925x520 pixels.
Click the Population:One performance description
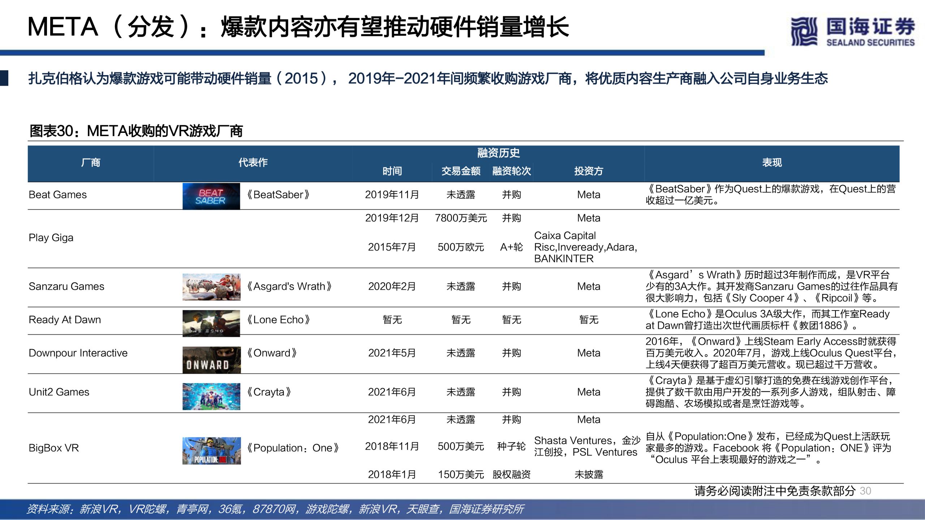click(x=769, y=448)
